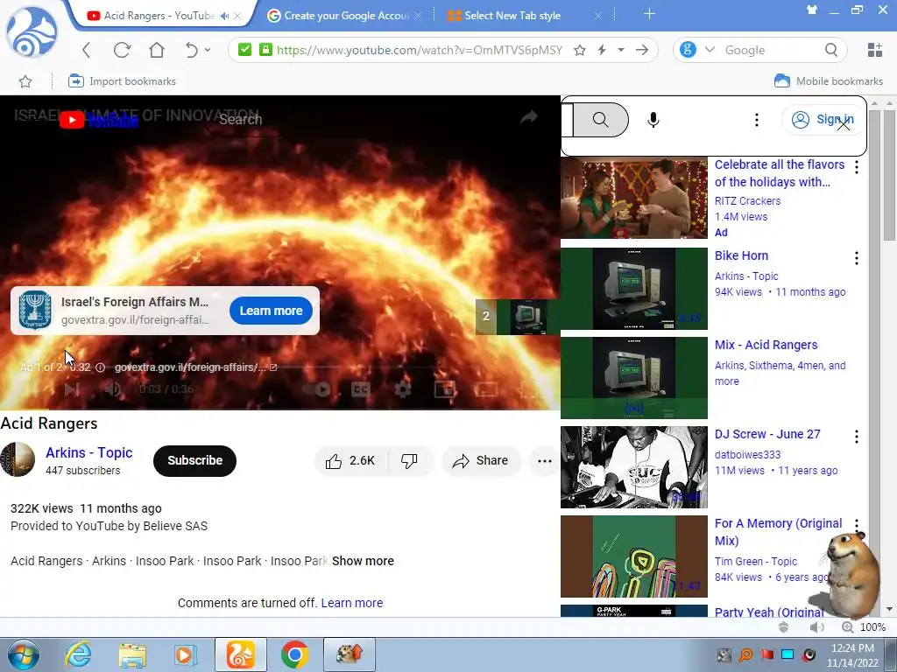This screenshot has height=672, width=897.
Task: Launch Internet Explorer from taskbar
Action: pyautogui.click(x=78, y=654)
